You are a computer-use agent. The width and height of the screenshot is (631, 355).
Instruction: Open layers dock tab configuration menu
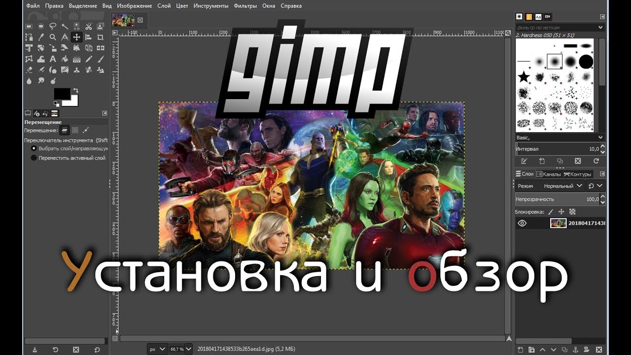[x=602, y=174]
